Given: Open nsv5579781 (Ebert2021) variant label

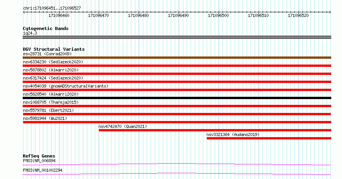Looking at the screenshot, I should 48,110.
